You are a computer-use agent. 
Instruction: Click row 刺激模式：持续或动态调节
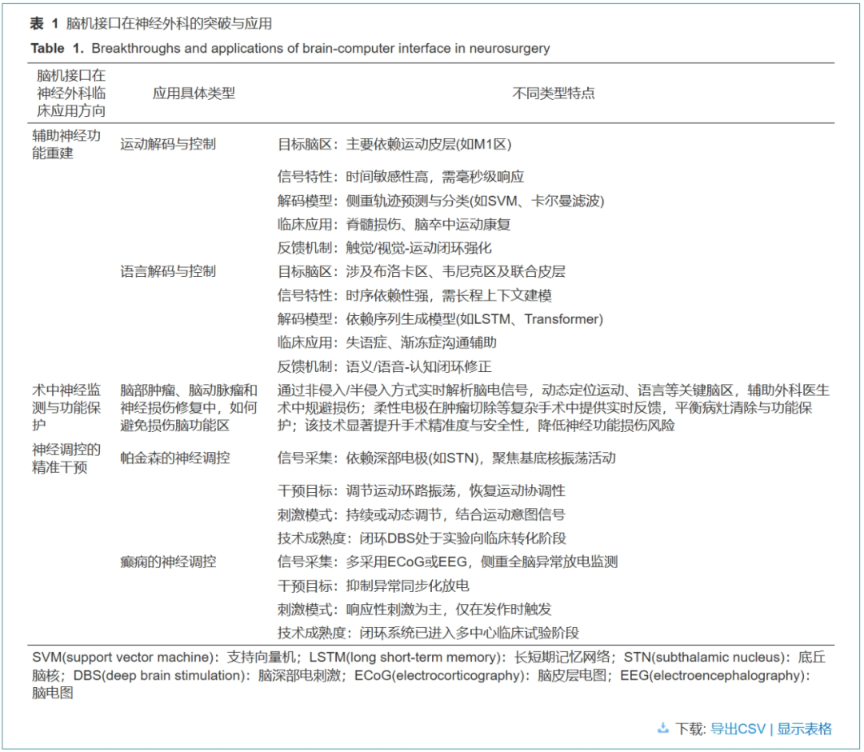point(422,514)
